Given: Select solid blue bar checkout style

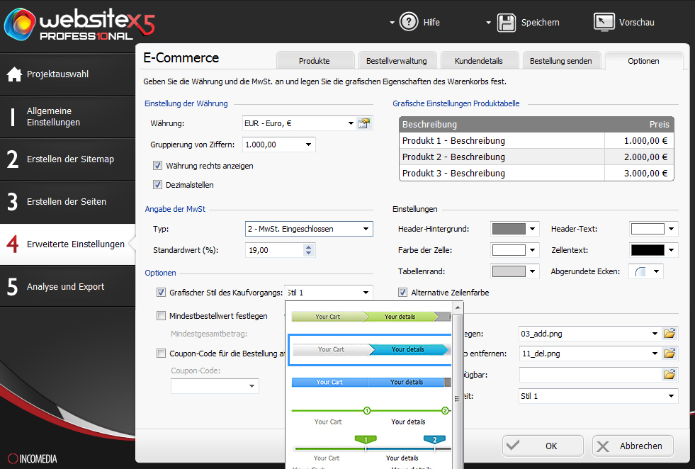Looking at the screenshot, I should click(x=371, y=382).
